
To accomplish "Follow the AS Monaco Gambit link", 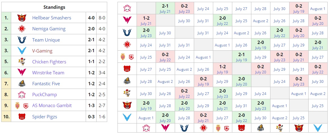I will pyautogui.click(x=52, y=106).
